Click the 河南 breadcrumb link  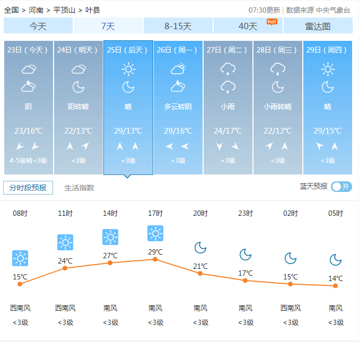[x=36, y=10]
